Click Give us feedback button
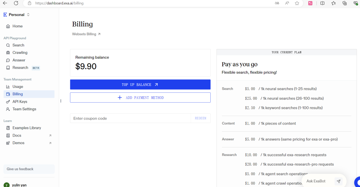Viewport: 360px width, 187px height. [29, 169]
